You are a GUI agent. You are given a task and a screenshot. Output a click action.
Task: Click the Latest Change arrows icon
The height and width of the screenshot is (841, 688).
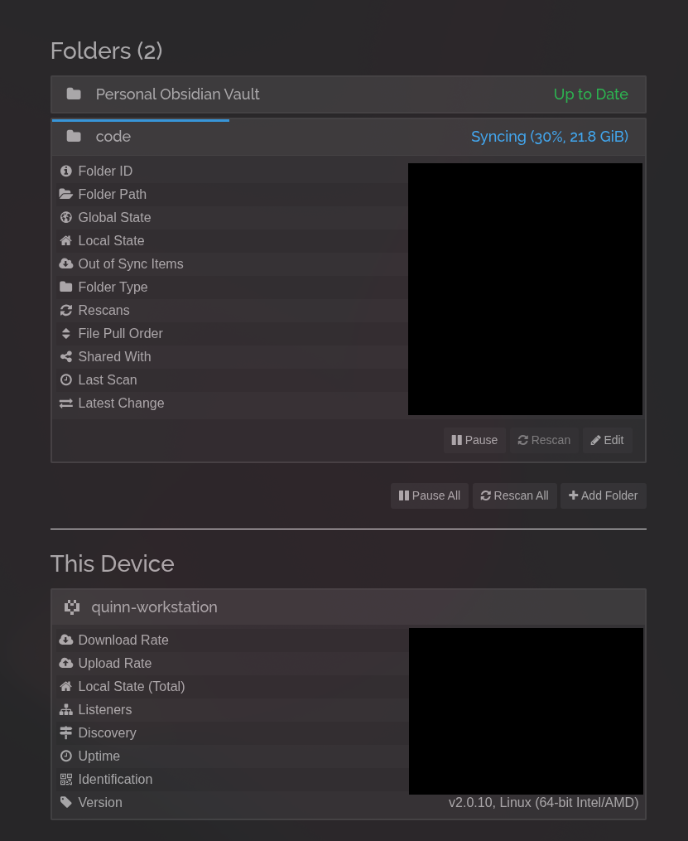click(x=66, y=403)
